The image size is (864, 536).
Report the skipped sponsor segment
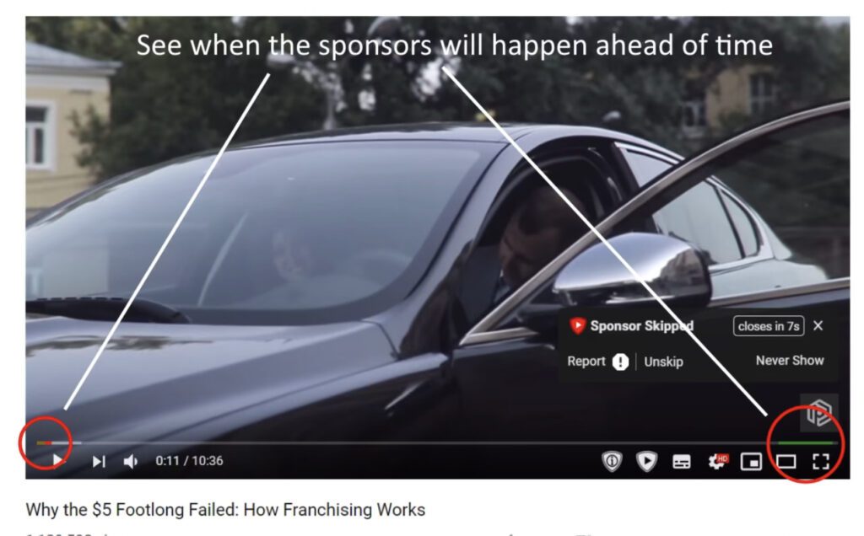coord(586,361)
